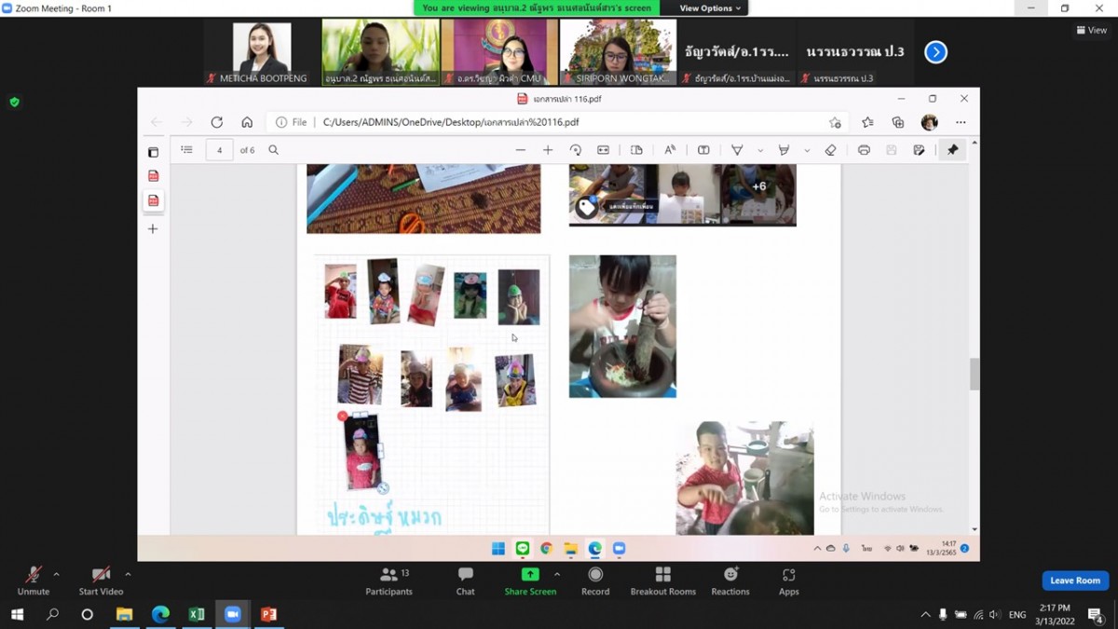Image resolution: width=1118 pixels, height=629 pixels.
Task: Select the Erase tool
Action: coord(830,150)
